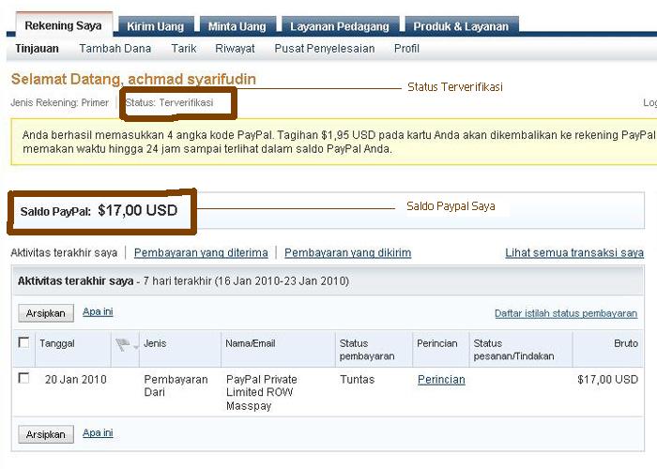Viewport: 657px width, 469px height.
Task: Click the Bruto column header
Action: [626, 343]
